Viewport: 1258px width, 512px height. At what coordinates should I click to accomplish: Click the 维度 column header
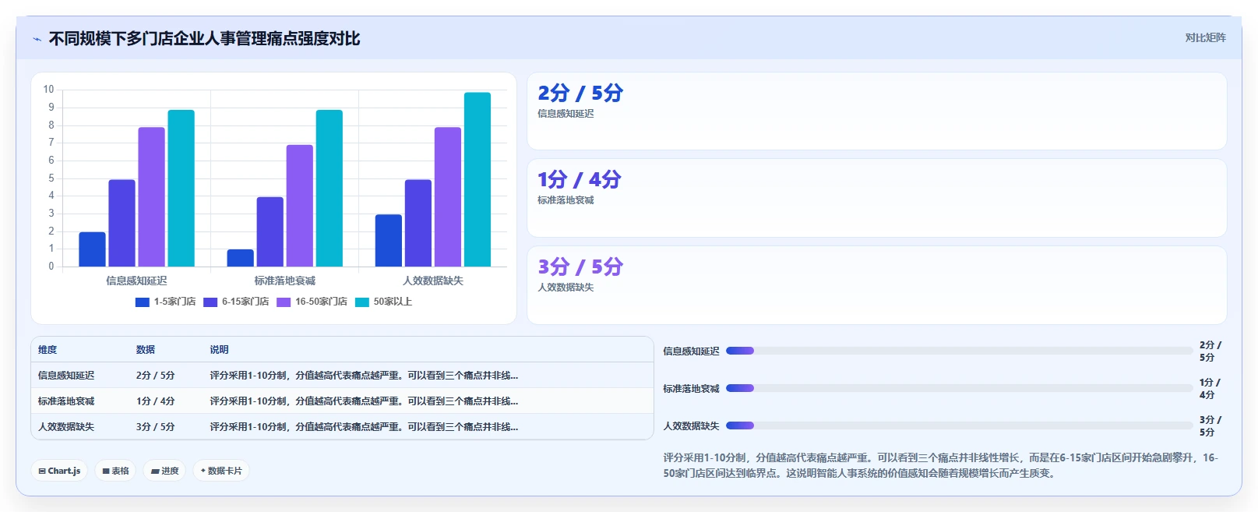(x=48, y=350)
